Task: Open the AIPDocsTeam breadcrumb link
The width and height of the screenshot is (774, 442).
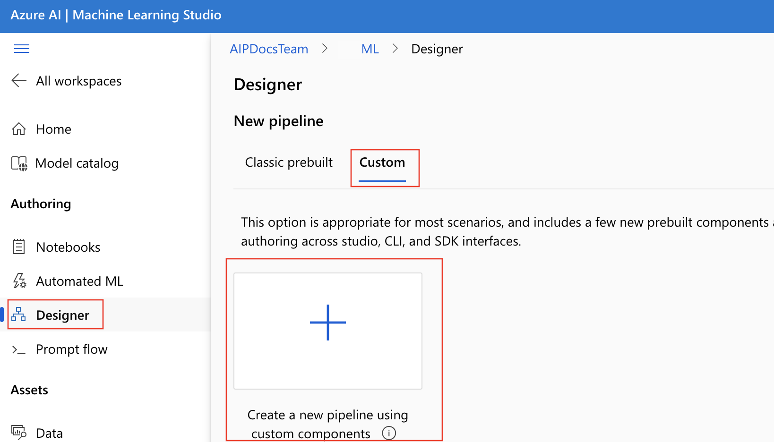Action: (269, 49)
